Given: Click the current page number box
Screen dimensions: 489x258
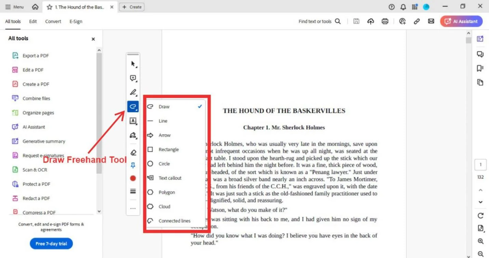Looking at the screenshot, I should (x=480, y=165).
